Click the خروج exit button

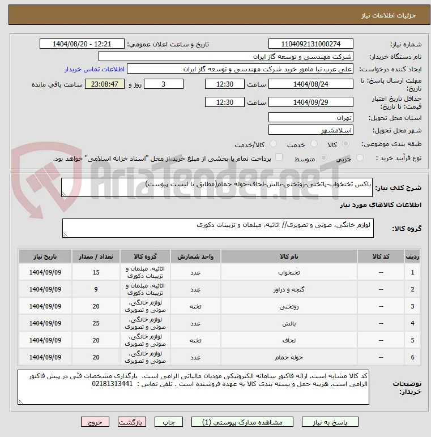[95, 422]
